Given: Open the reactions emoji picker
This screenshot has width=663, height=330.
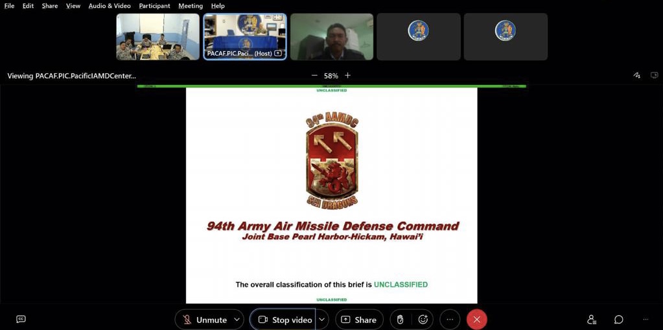Looking at the screenshot, I should pyautogui.click(x=423, y=320).
